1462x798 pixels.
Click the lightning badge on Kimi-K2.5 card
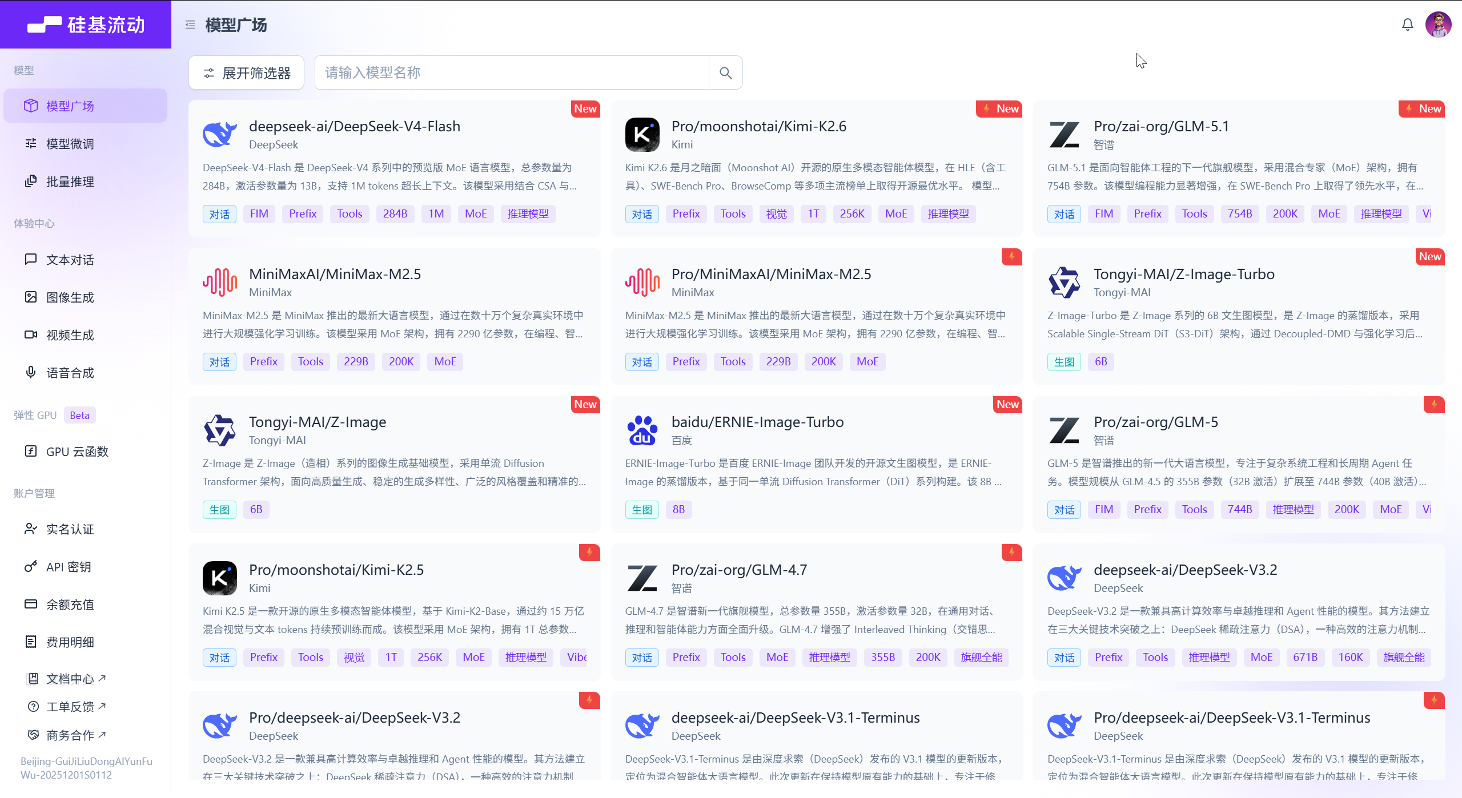[x=589, y=553]
